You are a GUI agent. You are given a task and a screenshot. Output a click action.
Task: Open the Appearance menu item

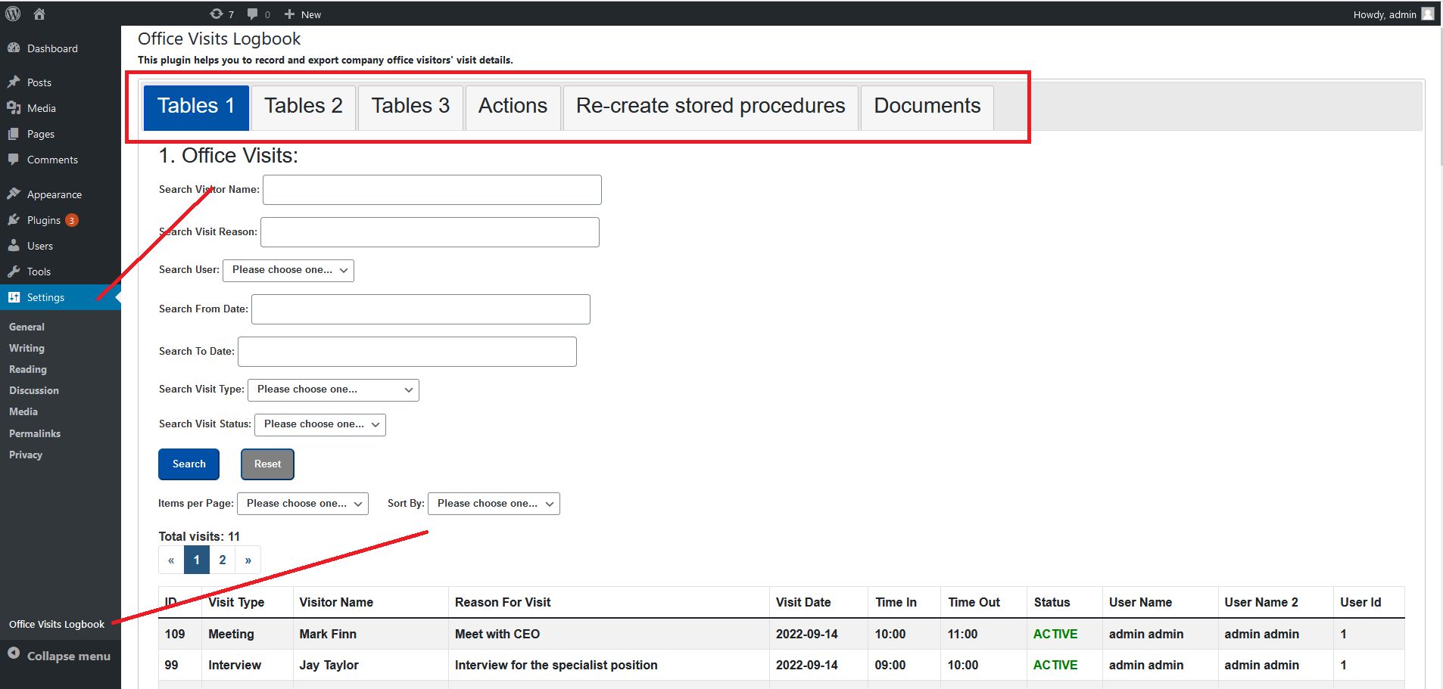(54, 194)
